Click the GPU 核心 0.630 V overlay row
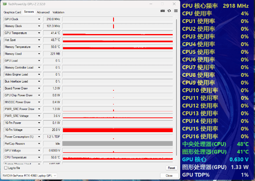 tap(216, 159)
